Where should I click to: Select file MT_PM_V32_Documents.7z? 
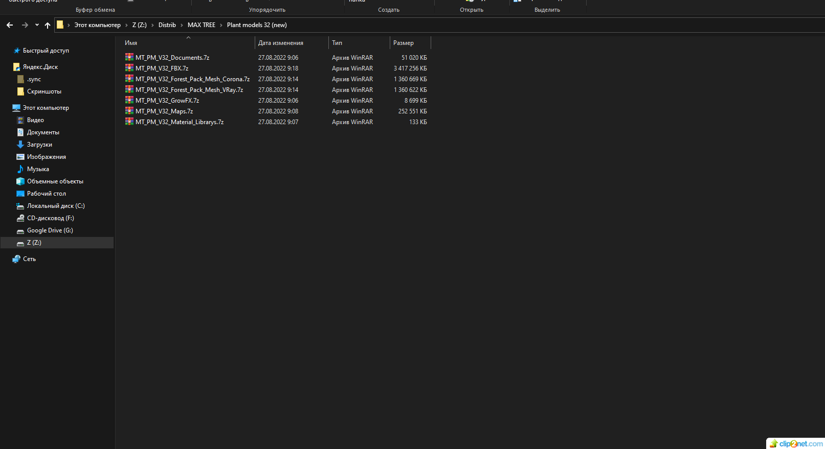[x=172, y=58]
